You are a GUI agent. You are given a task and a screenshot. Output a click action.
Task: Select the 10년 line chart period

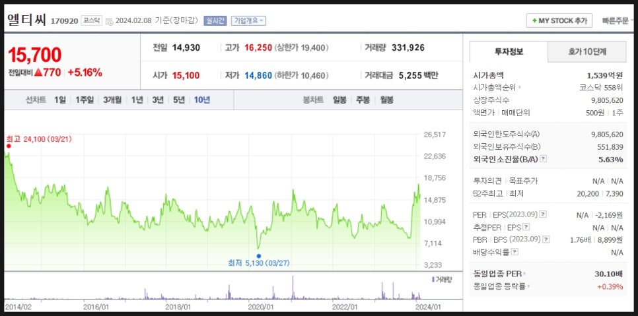pyautogui.click(x=202, y=100)
